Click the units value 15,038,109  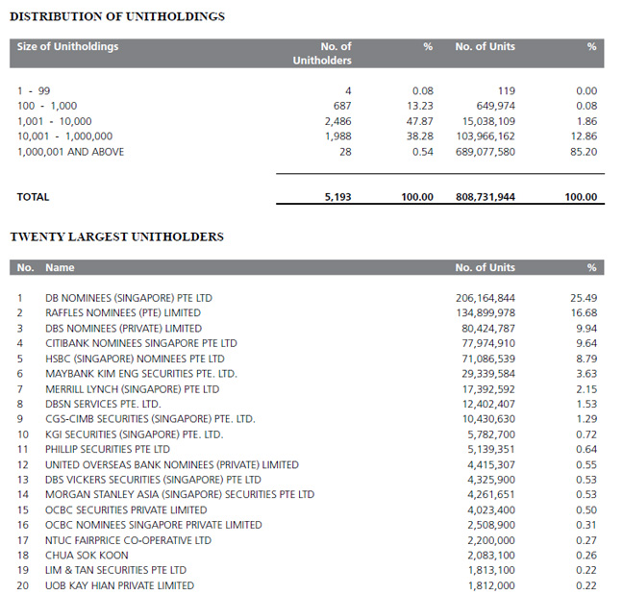[488, 121]
